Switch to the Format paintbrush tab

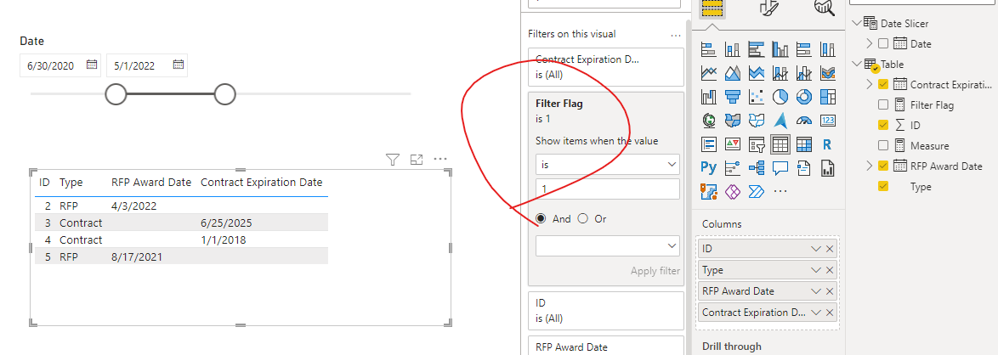coord(767,8)
